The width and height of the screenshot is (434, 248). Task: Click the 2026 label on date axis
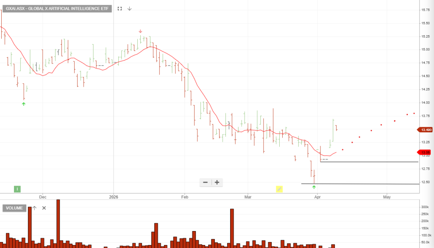click(x=113, y=197)
